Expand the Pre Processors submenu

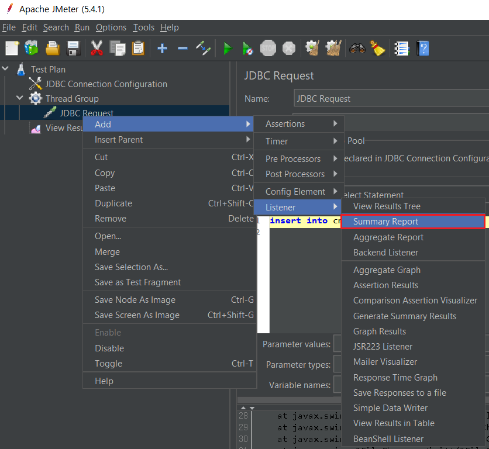[299, 158]
